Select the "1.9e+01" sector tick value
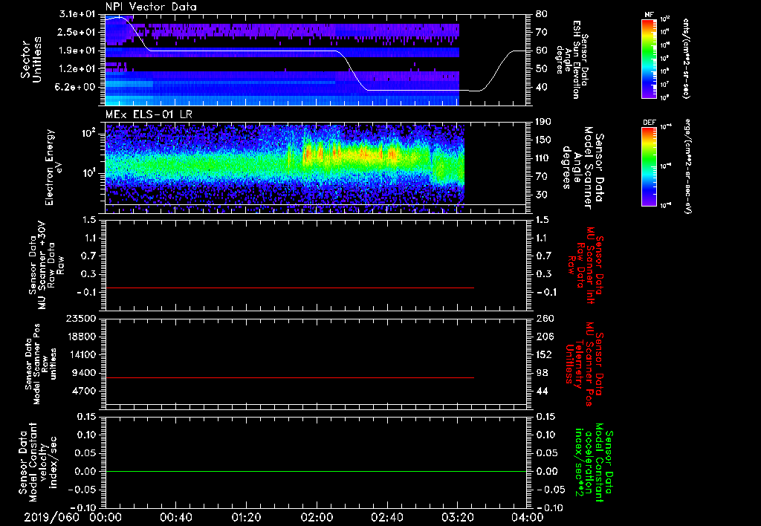 tap(77, 51)
